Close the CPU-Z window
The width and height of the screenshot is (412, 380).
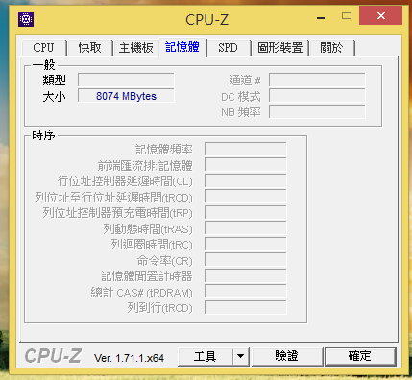pos(380,15)
